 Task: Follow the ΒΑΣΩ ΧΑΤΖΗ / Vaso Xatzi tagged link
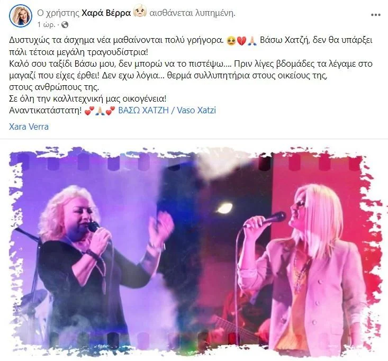(167, 110)
